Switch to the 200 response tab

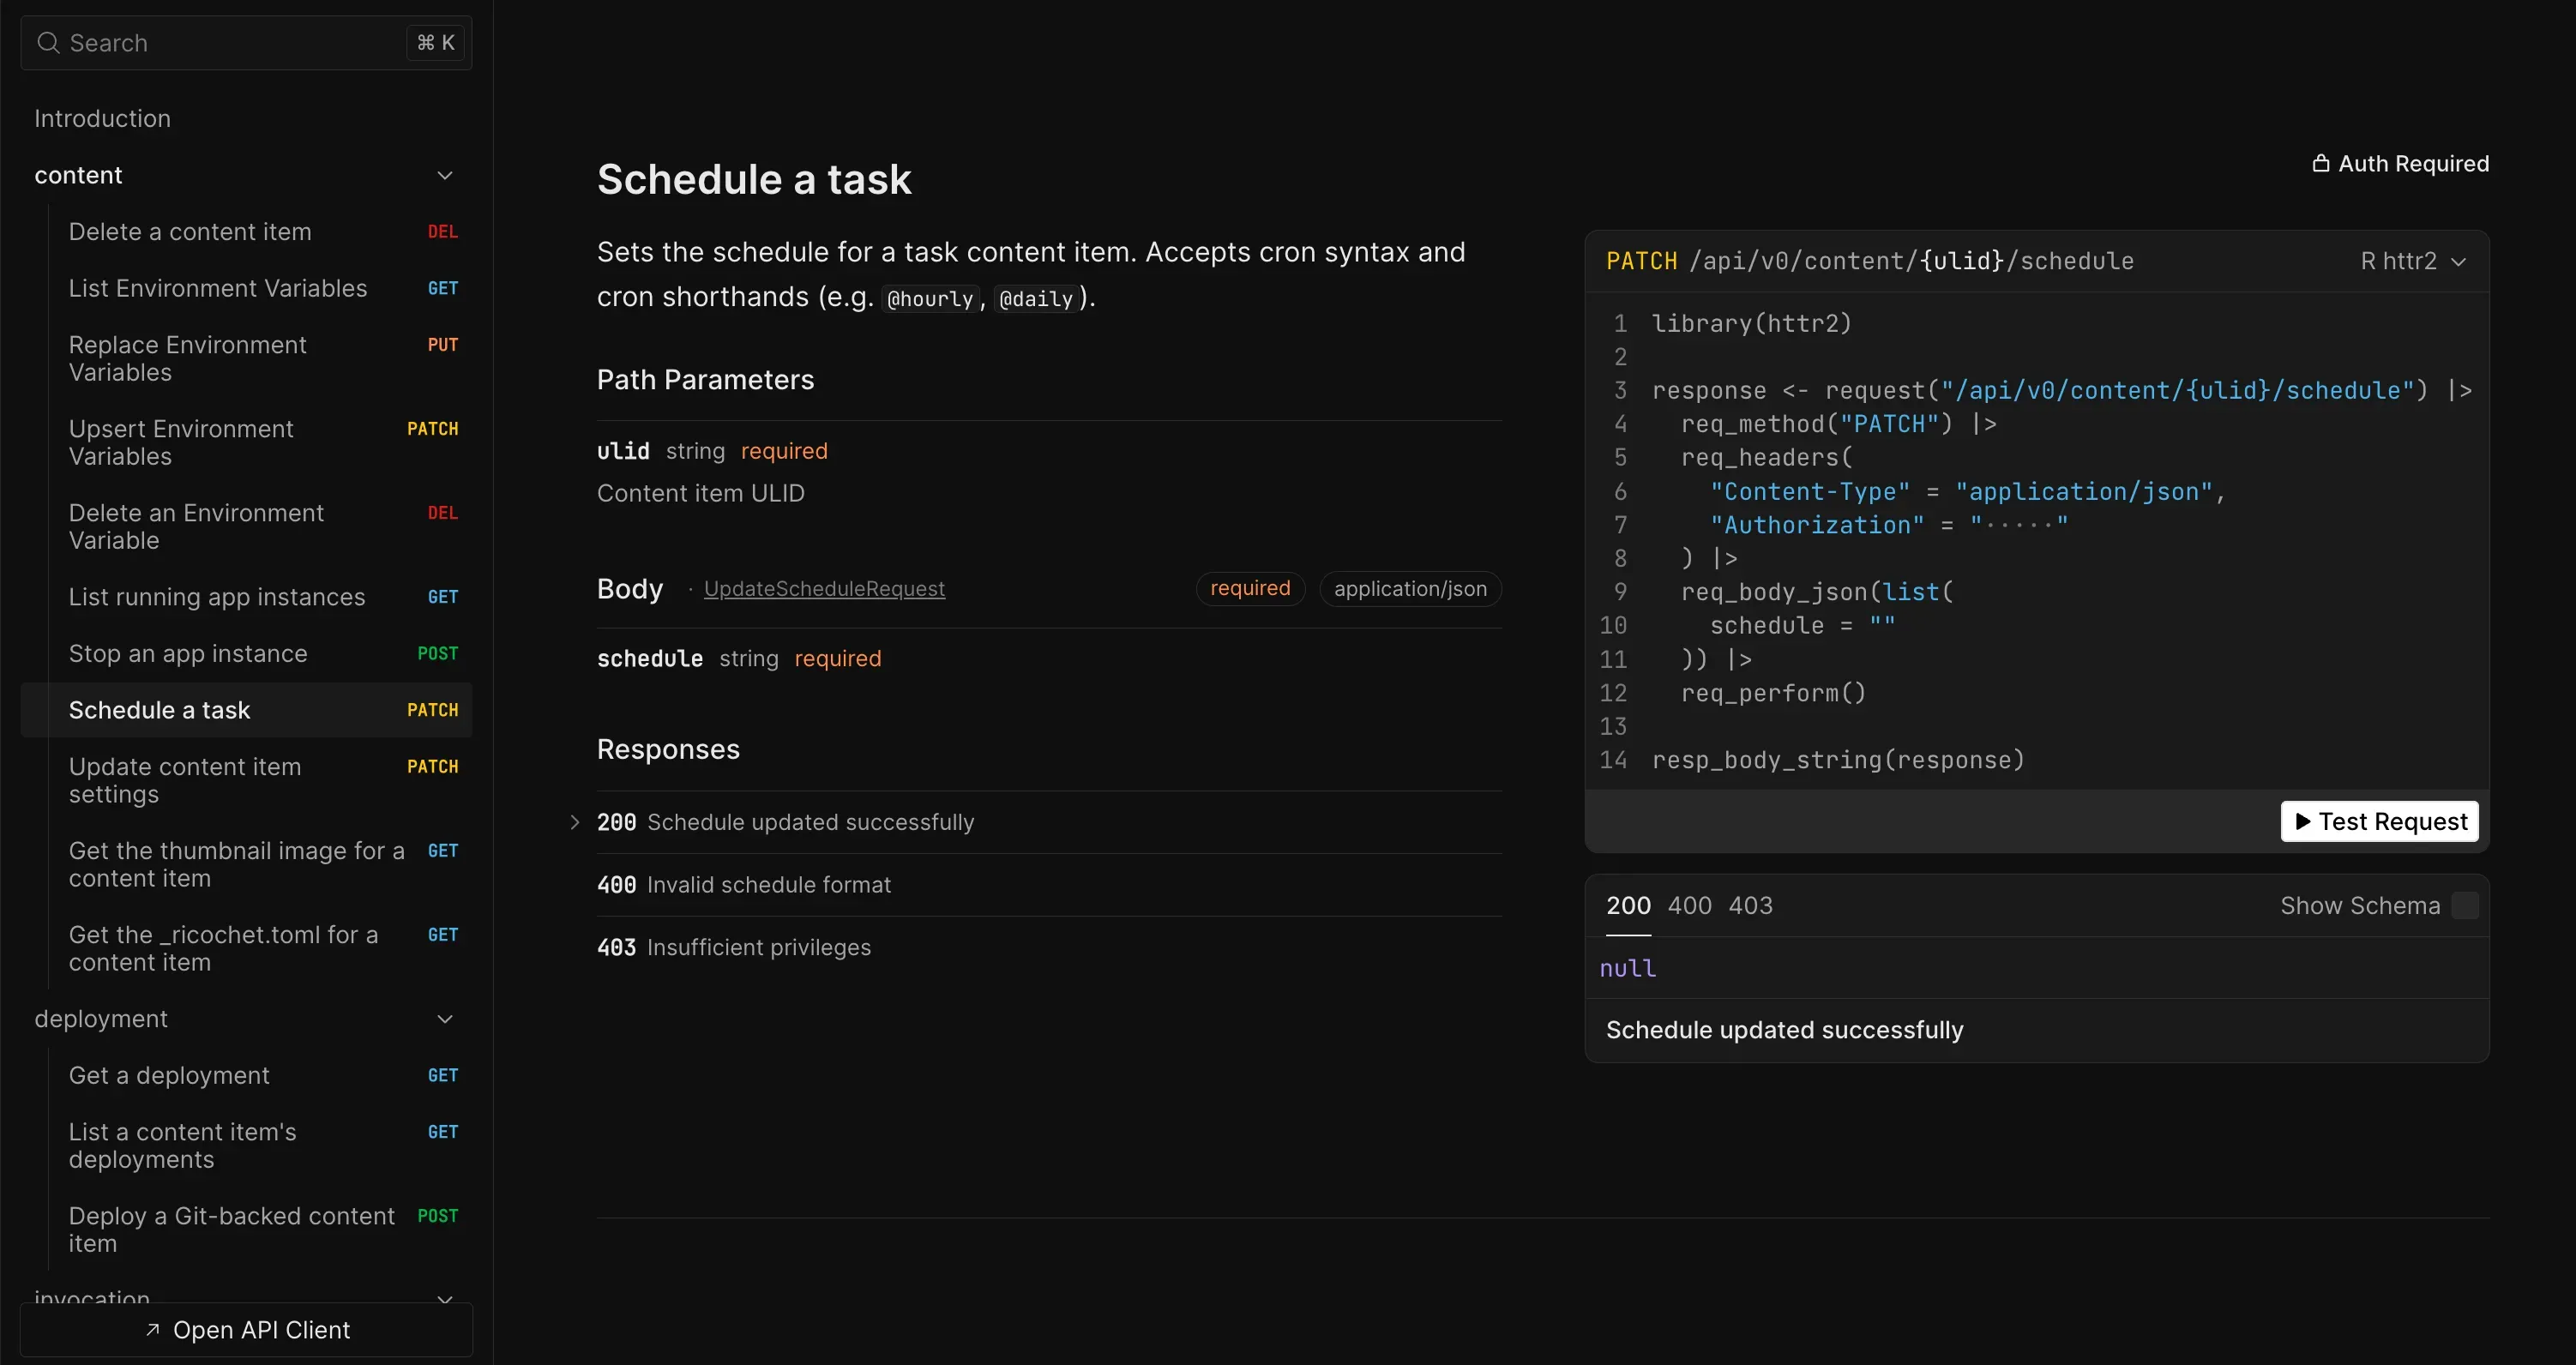1628,905
